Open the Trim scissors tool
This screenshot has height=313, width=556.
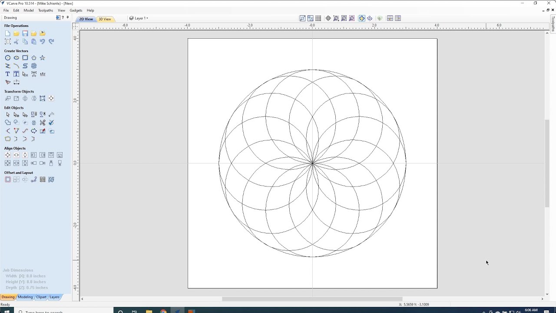(x=42, y=123)
